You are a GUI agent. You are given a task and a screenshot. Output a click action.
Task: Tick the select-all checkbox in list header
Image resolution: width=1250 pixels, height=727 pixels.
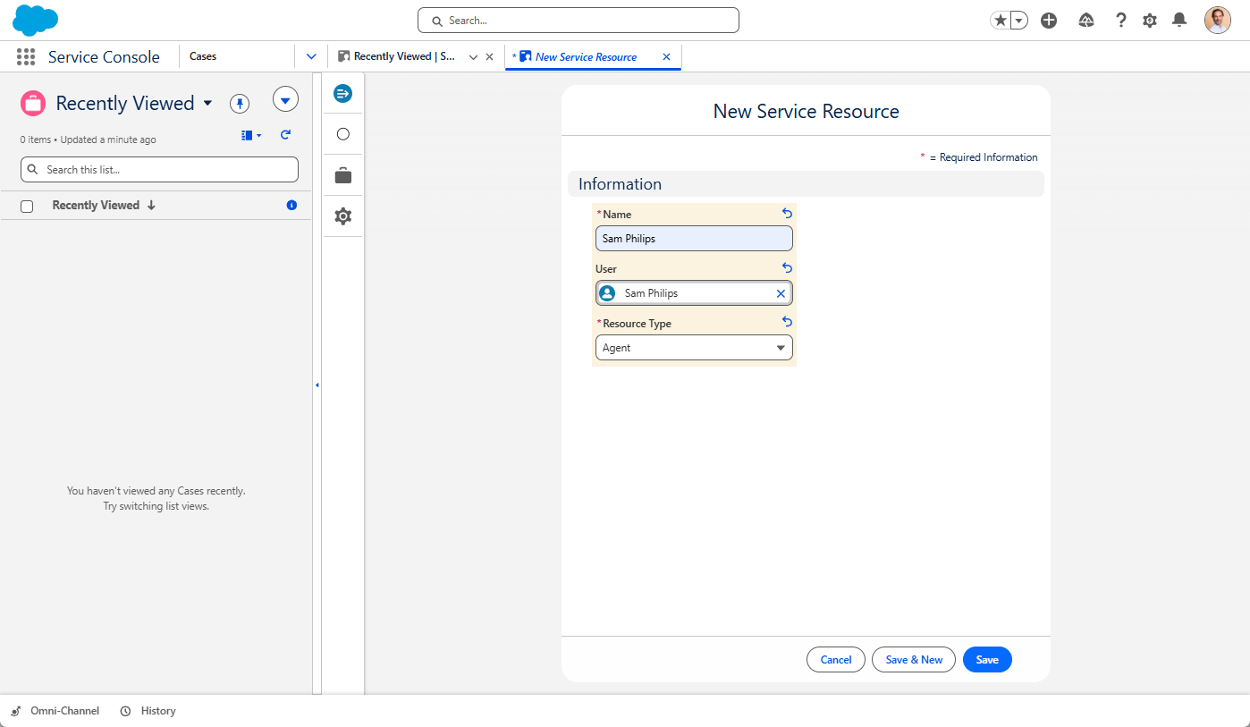(27, 206)
